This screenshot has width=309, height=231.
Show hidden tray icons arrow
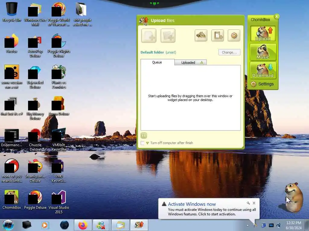pos(247,225)
